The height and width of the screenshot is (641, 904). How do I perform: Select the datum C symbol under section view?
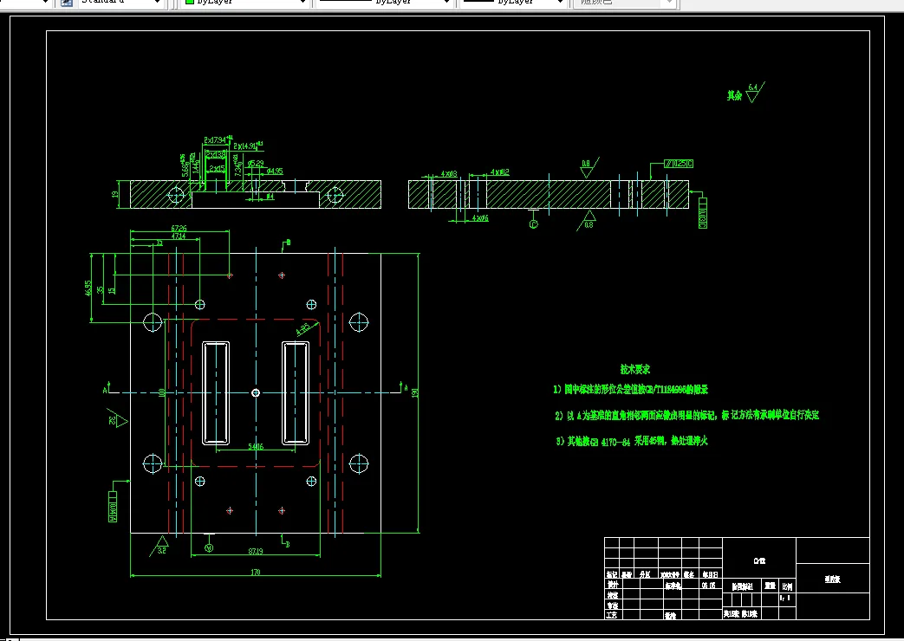(533, 221)
